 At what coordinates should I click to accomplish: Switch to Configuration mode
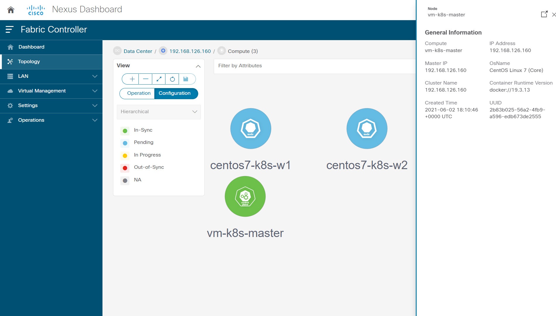coord(176,93)
